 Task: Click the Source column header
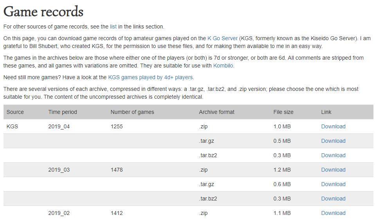tap(15, 112)
